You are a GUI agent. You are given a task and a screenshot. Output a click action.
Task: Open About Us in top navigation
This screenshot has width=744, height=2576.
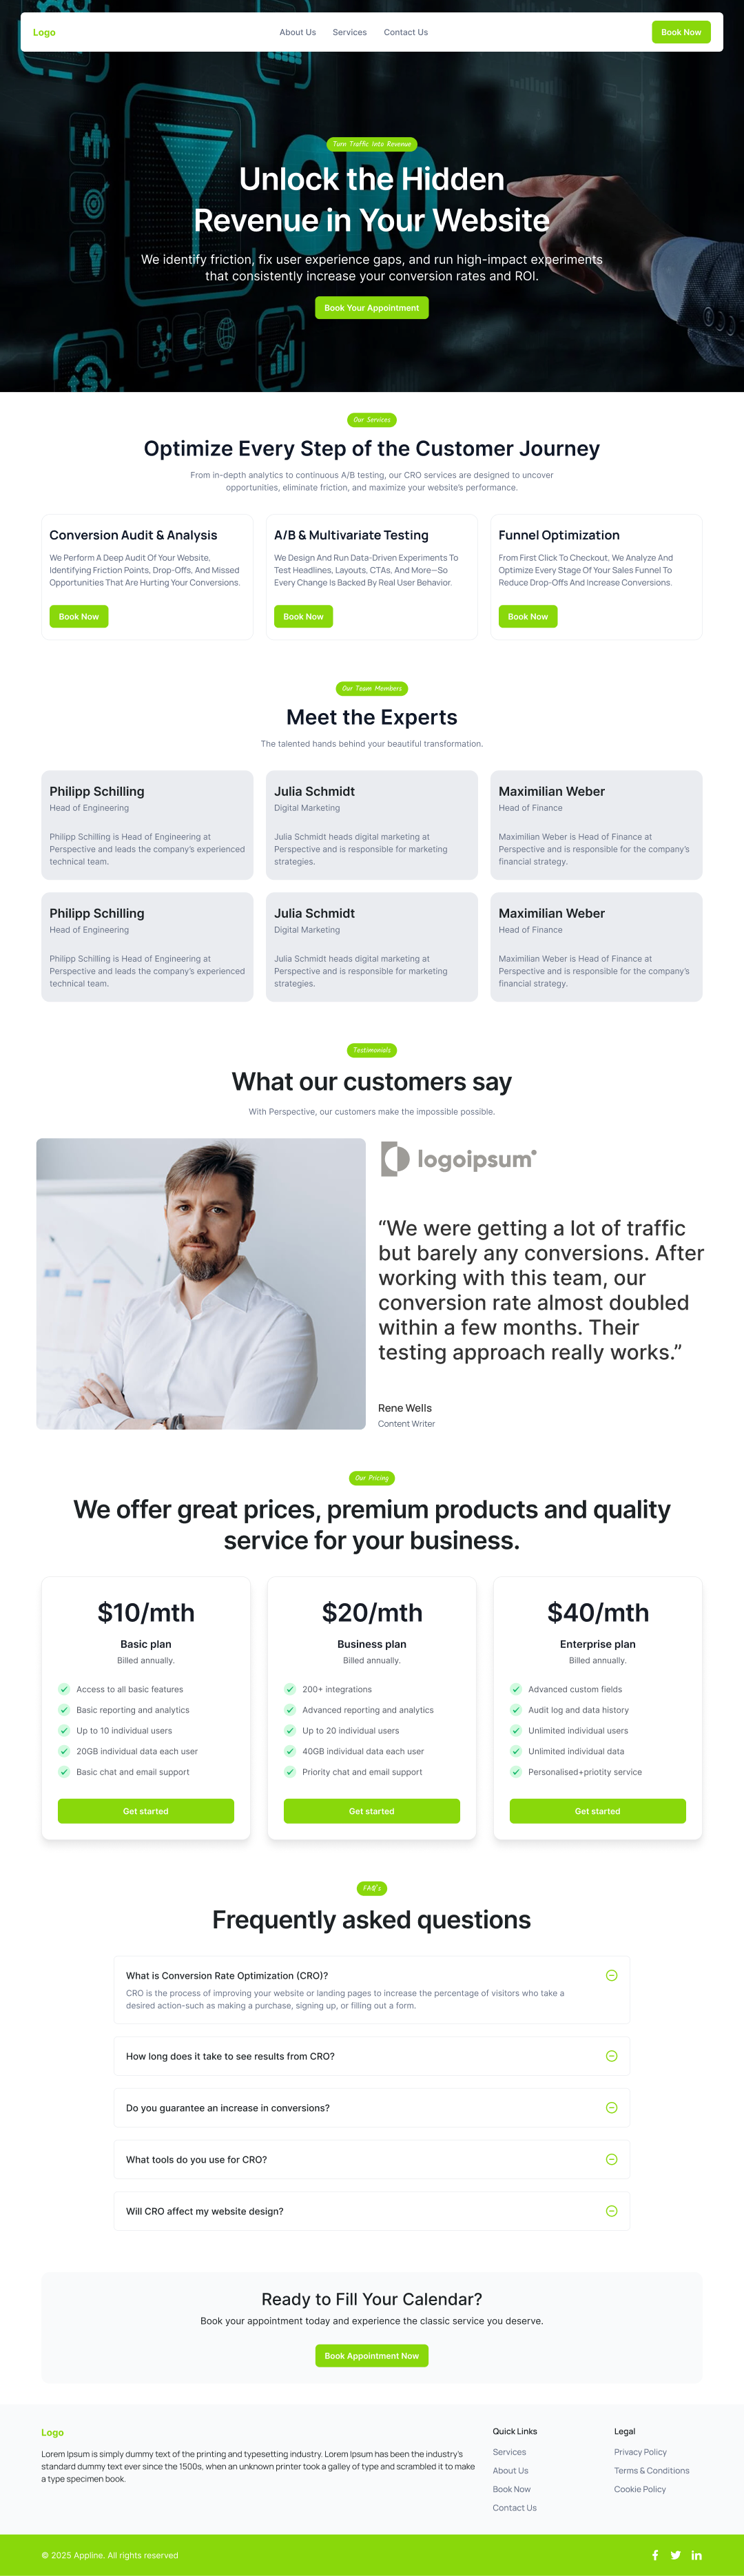coord(297,32)
